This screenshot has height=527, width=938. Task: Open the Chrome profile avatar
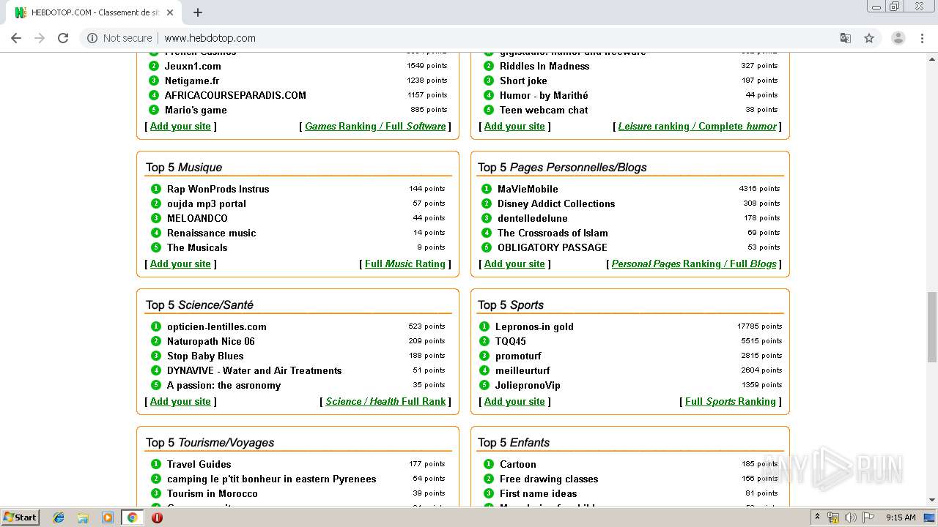pyautogui.click(x=898, y=38)
